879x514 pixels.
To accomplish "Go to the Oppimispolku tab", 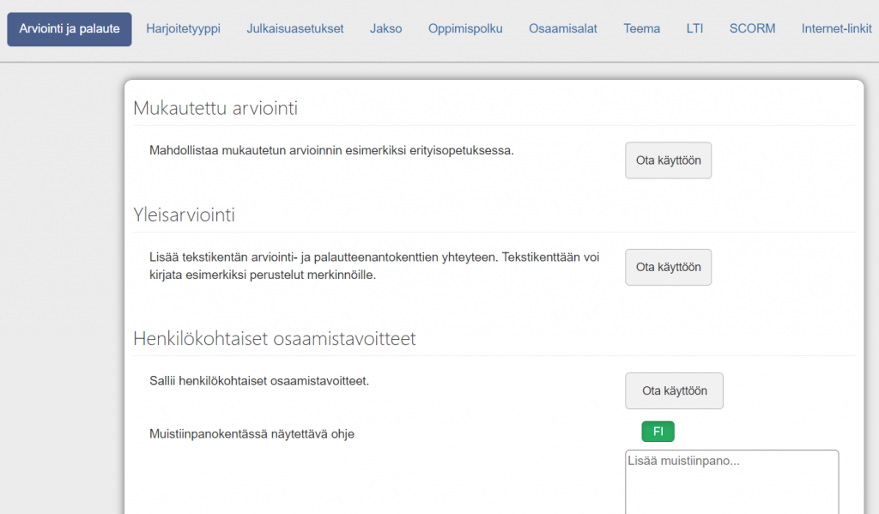I will point(465,28).
